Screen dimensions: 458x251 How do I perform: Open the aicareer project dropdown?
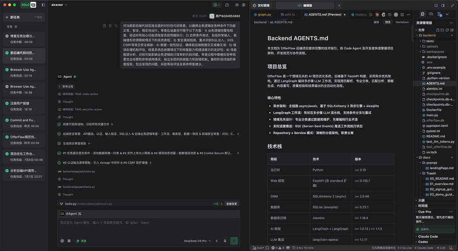(x=59, y=5)
